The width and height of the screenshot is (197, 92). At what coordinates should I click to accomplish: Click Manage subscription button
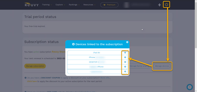click(x=35, y=66)
